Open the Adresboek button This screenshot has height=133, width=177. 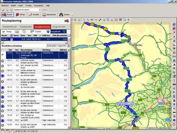[49, 14]
